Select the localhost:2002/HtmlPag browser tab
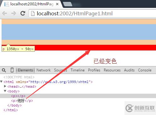156x115 pixels. (x=31, y=4)
